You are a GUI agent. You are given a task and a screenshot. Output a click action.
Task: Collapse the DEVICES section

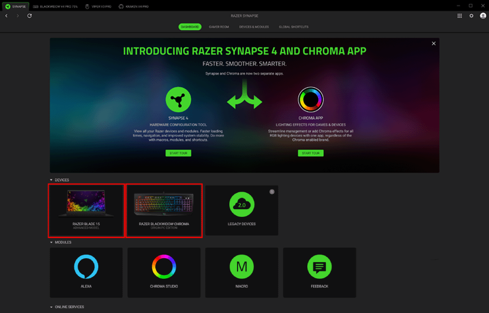53,180
